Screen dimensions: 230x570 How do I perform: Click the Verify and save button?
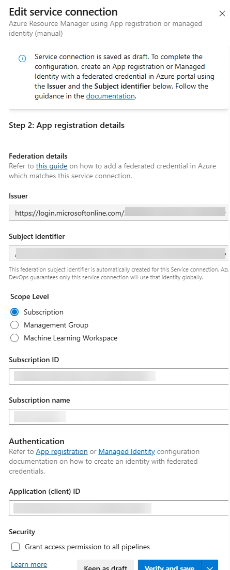pos(170,565)
